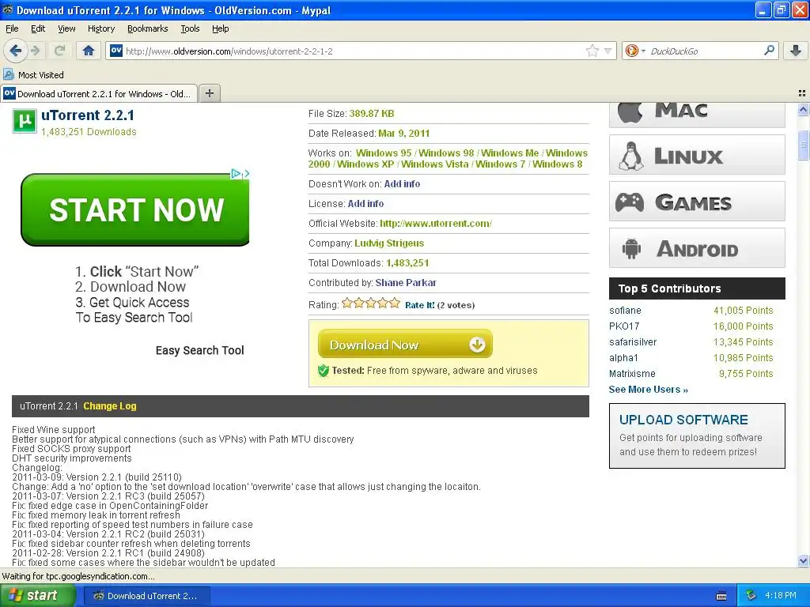Screen dimensions: 810x607
Task: Open the Help menu
Action: [x=220, y=29]
